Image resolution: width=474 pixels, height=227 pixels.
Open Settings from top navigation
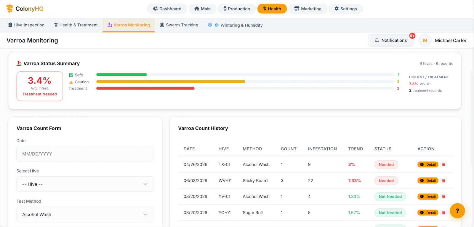(345, 9)
